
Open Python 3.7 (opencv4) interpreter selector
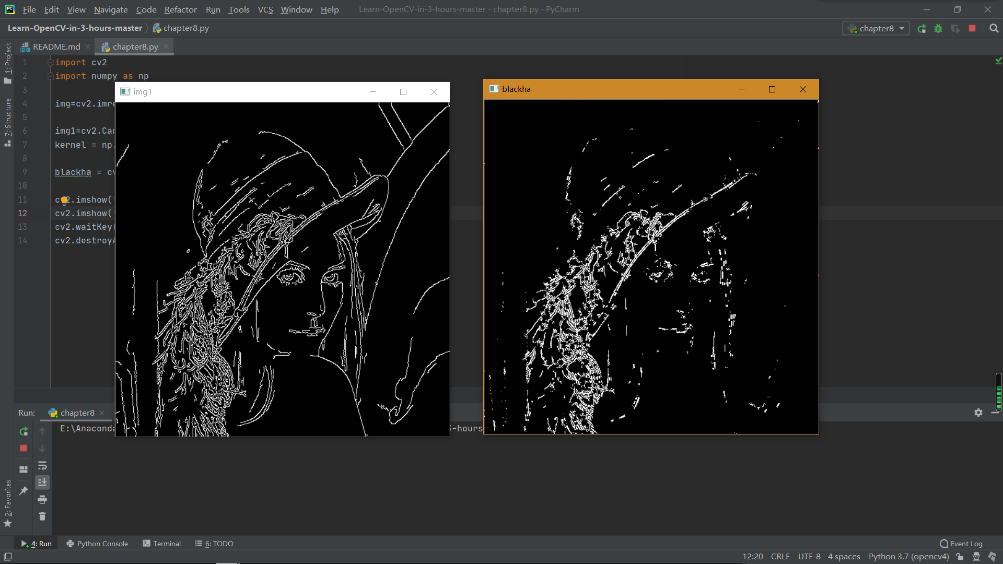tap(908, 557)
